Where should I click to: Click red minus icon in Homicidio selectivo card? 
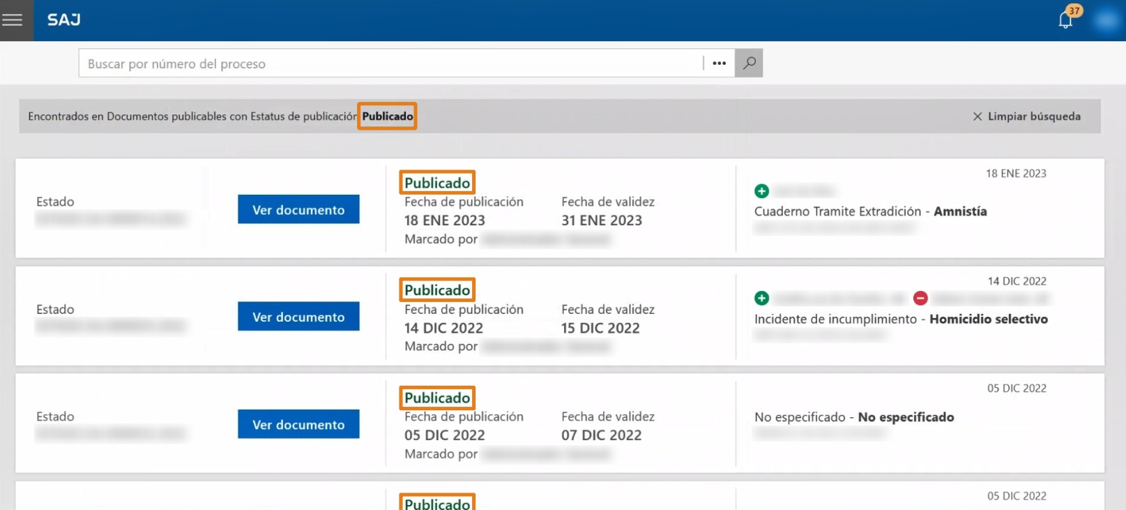pyautogui.click(x=920, y=299)
